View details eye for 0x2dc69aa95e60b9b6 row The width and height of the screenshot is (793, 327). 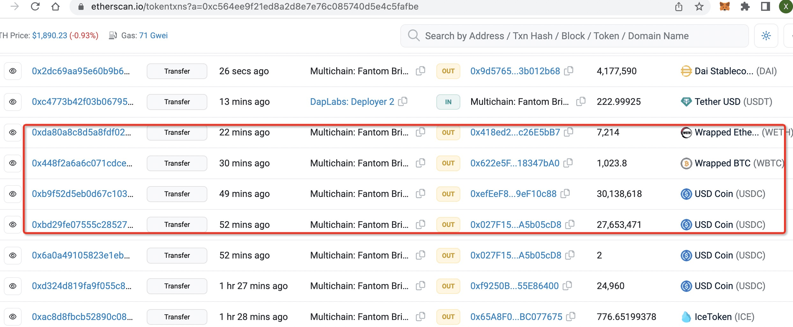13,71
